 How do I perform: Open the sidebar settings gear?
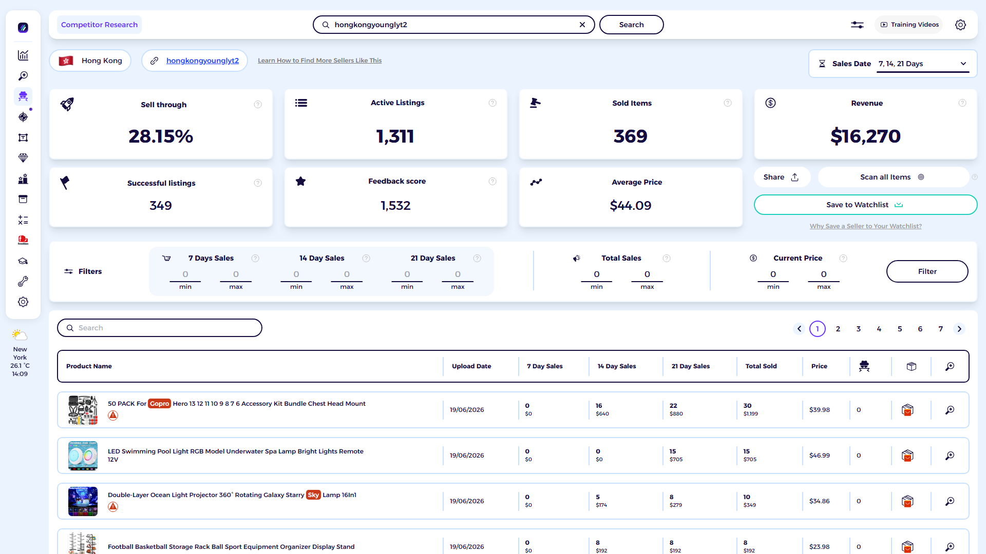click(23, 302)
